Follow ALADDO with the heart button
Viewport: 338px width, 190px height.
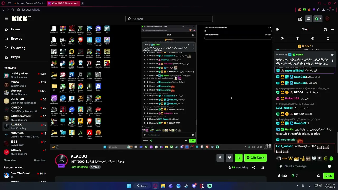click(x=229, y=158)
